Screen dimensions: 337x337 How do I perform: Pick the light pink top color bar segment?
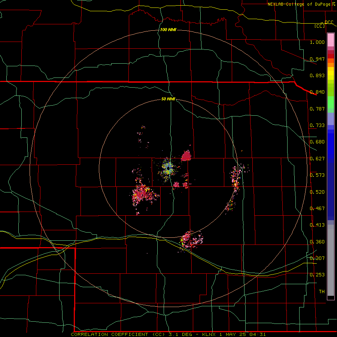point(331,40)
